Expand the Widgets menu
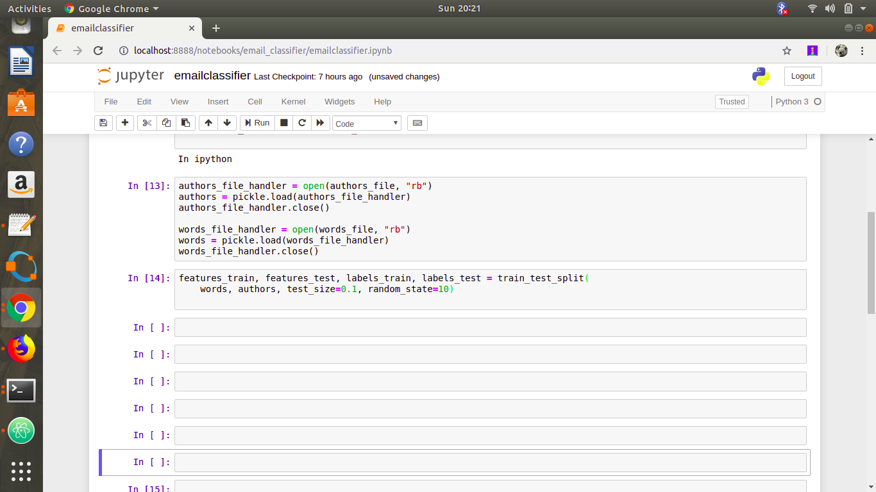This screenshot has height=492, width=876. 339,102
